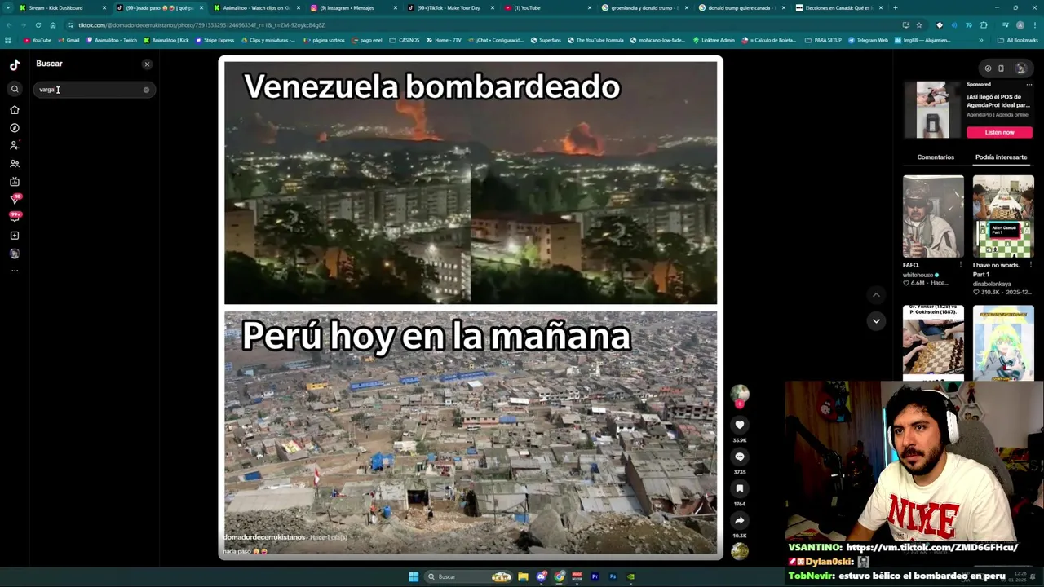
Task: Open the Following icon in TikTok sidebar
Action: coord(15,146)
